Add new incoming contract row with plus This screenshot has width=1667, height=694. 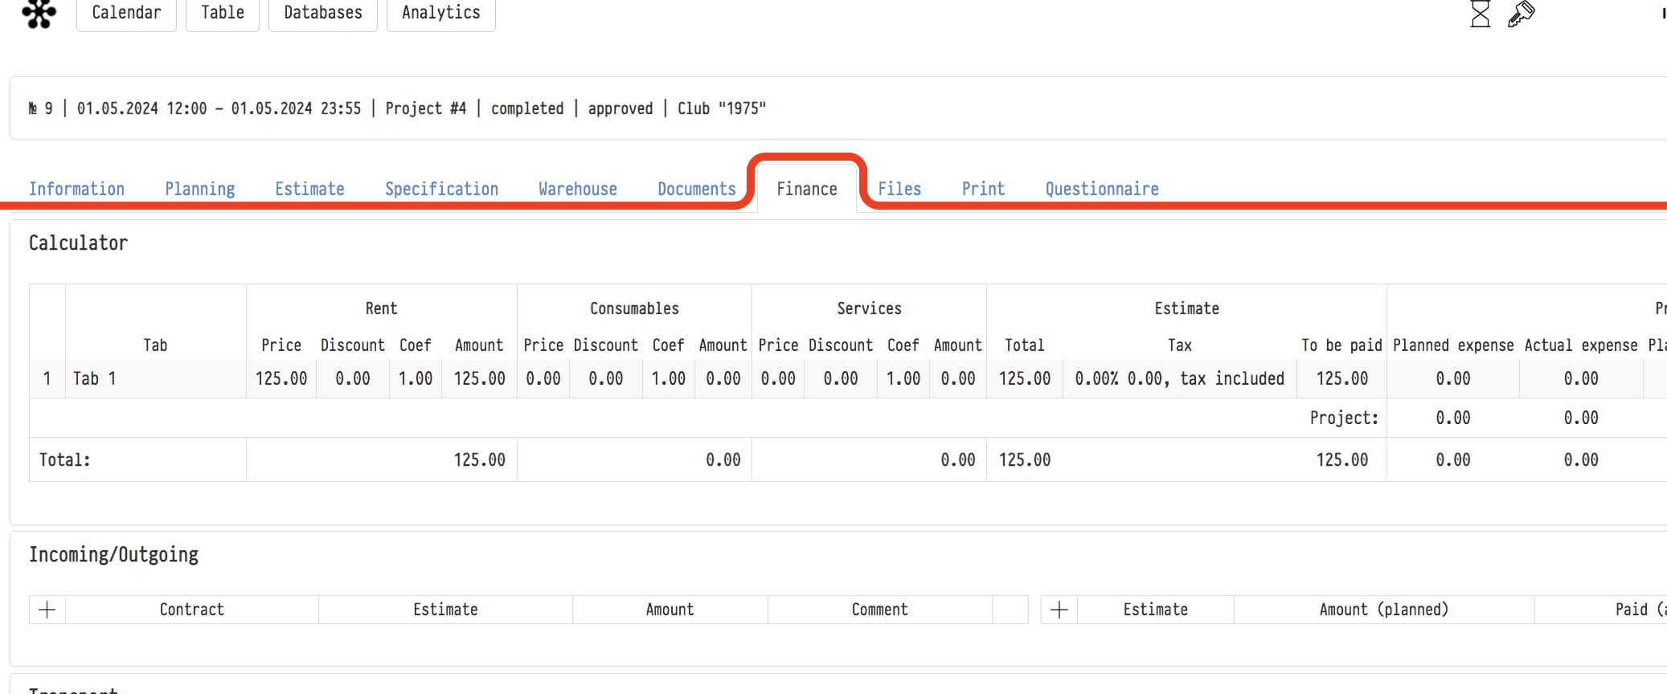47,610
